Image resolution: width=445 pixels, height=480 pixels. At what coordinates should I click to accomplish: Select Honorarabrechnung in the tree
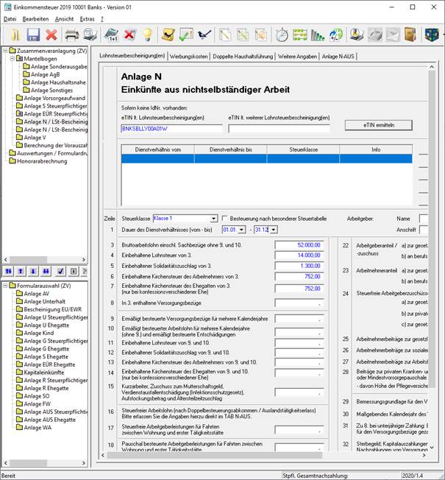point(42,161)
